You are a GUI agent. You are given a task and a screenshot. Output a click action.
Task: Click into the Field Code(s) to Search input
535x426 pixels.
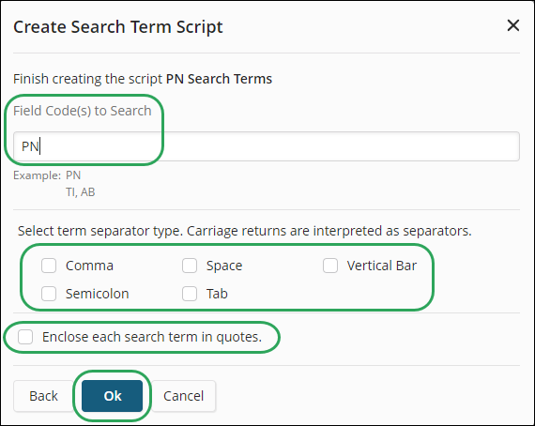coord(267,146)
